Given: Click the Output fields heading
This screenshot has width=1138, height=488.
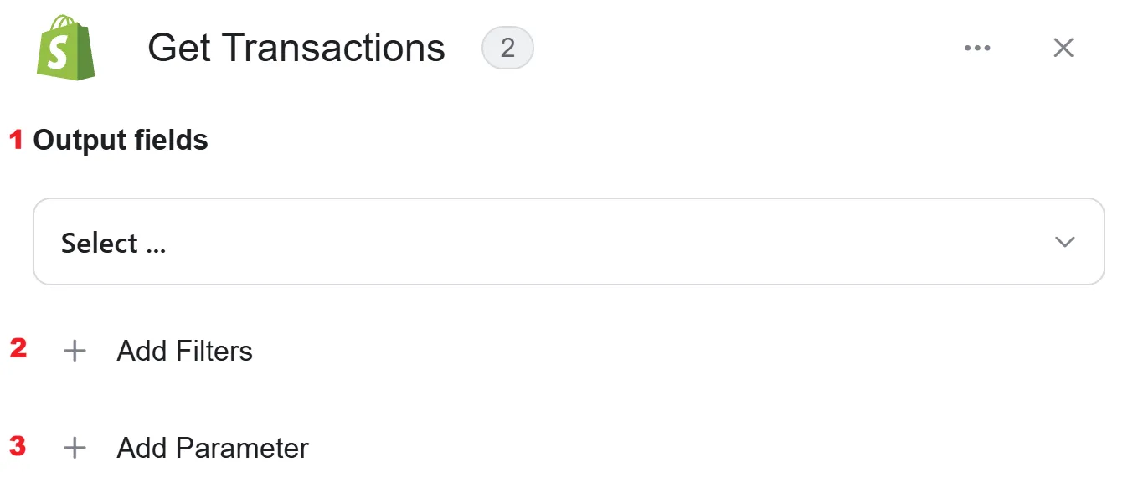Looking at the screenshot, I should [x=121, y=140].
